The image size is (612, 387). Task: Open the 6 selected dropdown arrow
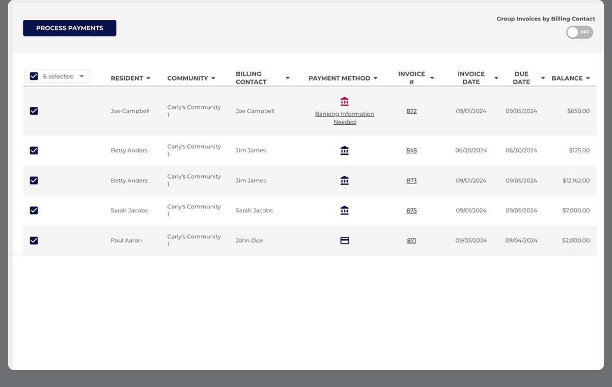[x=81, y=76]
